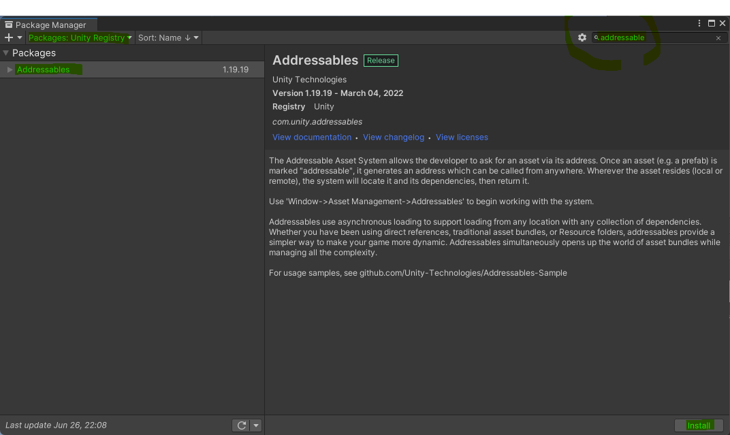Collapse the Packages section triangle
The width and height of the screenshot is (730, 435).
click(x=5, y=53)
